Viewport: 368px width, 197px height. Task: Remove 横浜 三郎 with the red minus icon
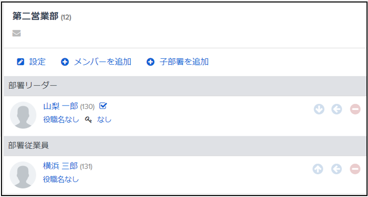355,169
